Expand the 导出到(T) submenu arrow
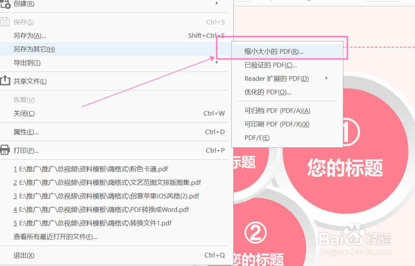Screen dimensions: 415x266 click(x=217, y=63)
